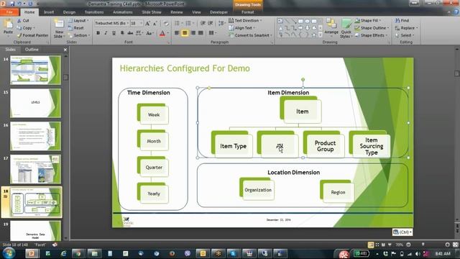
Task: Click the Windows Start button
Action: (x=8, y=253)
